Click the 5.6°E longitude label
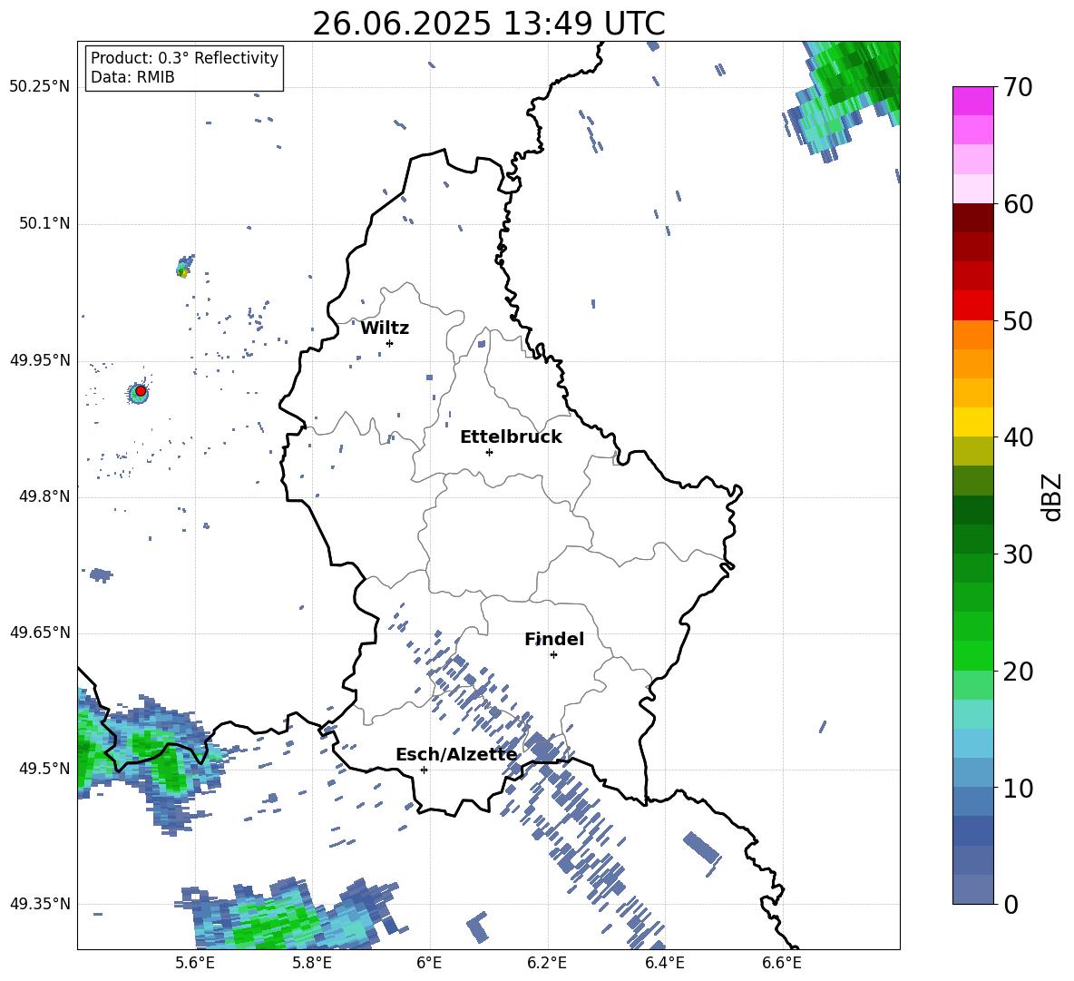This screenshot has height=981, width=1074. pyautogui.click(x=195, y=963)
